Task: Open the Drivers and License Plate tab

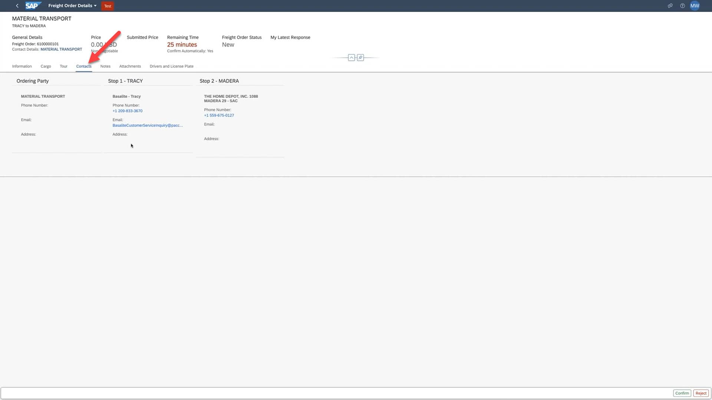Action: (x=171, y=66)
